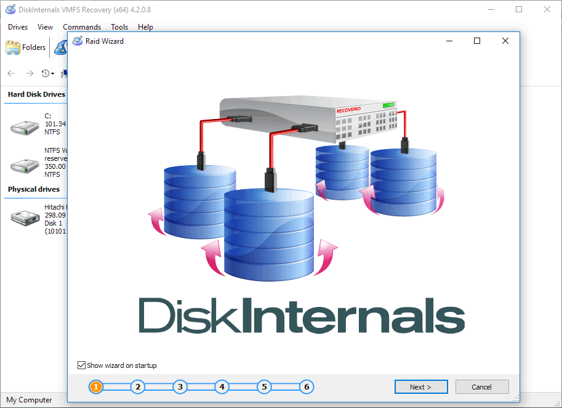Screen dimensions: 562x408
Task: Close the Raid Wizard dialog
Action: (x=505, y=41)
